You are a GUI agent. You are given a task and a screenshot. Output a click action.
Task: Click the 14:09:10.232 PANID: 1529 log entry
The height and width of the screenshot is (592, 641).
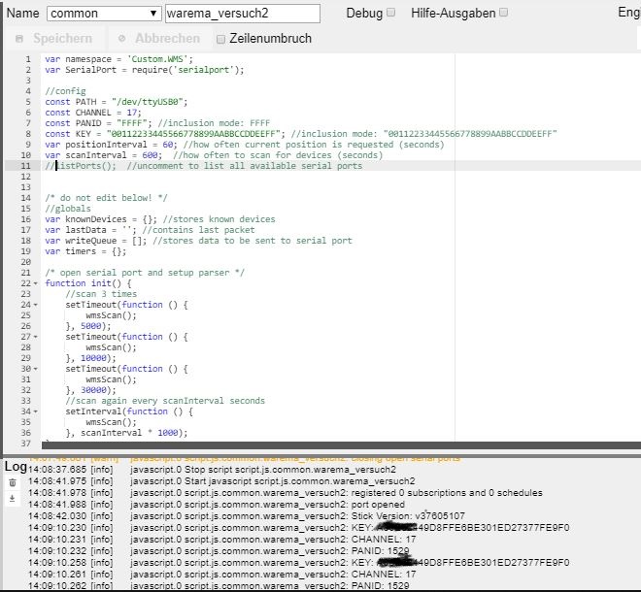219,551
